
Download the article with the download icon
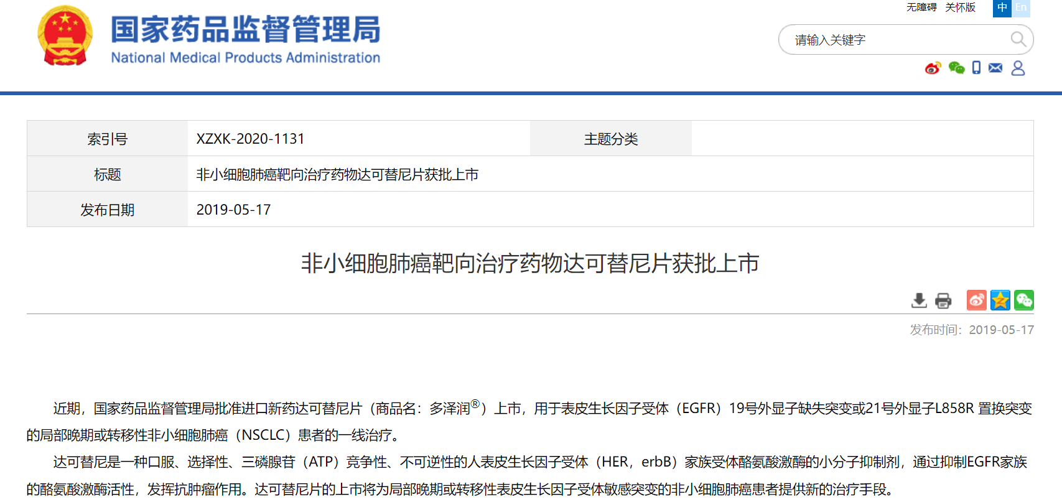(919, 300)
